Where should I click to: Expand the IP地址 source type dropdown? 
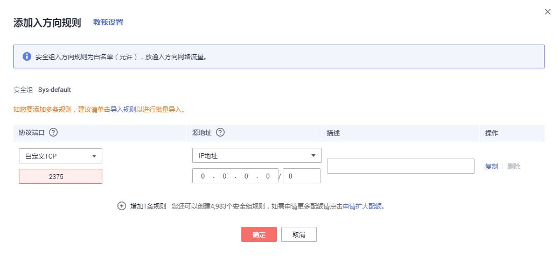[256, 155]
